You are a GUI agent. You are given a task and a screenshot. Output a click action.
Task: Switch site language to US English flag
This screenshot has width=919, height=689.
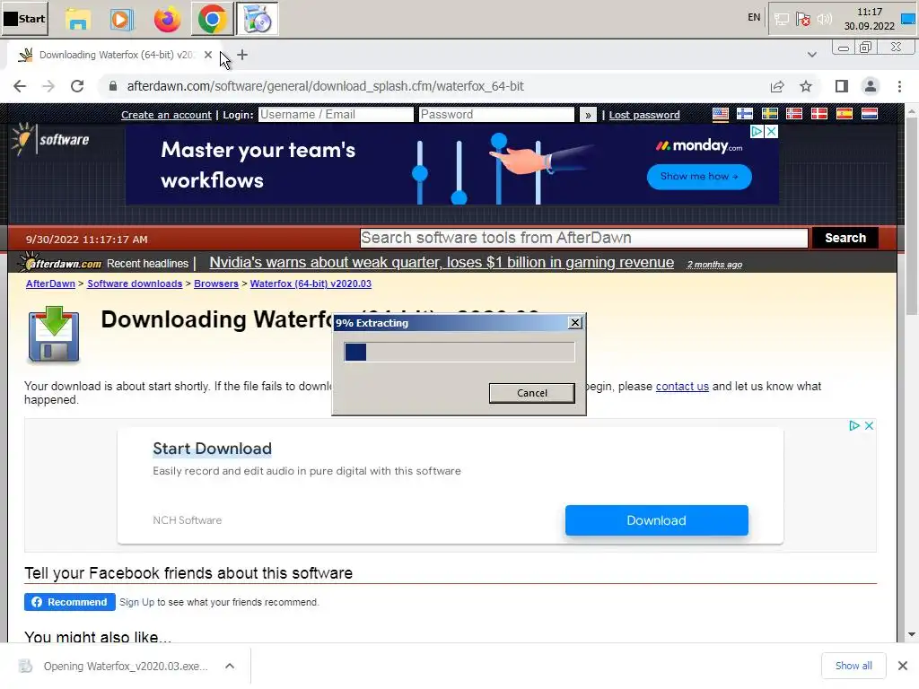721,114
